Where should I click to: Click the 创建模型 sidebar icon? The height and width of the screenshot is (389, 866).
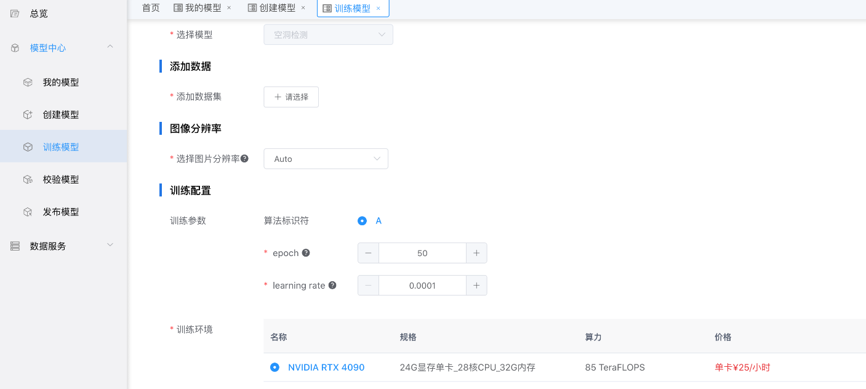click(x=28, y=115)
